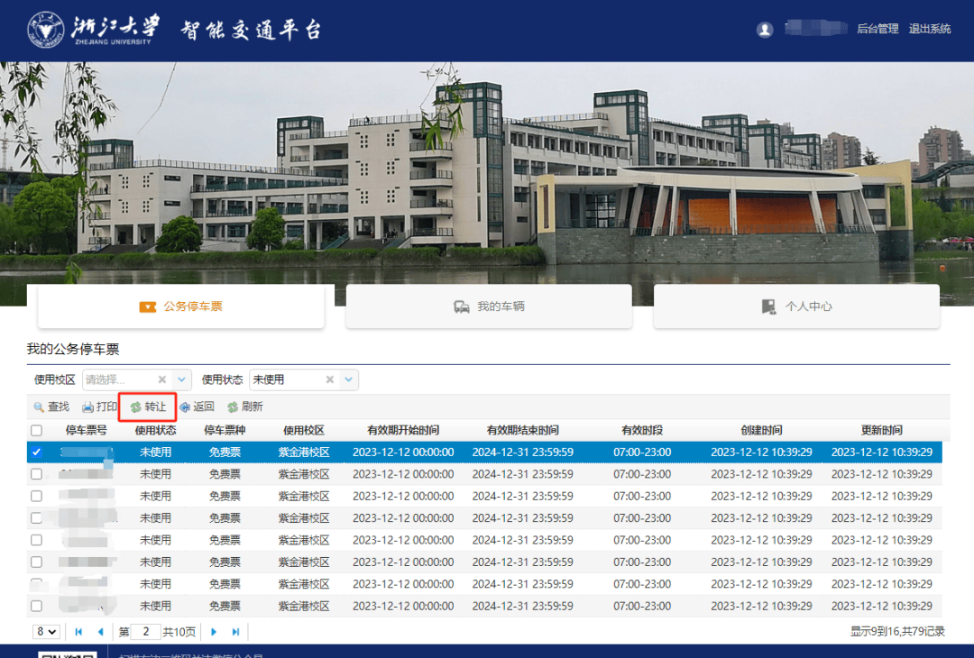Open the page size dropdown showing 8
The width and height of the screenshot is (974, 658).
click(x=46, y=631)
